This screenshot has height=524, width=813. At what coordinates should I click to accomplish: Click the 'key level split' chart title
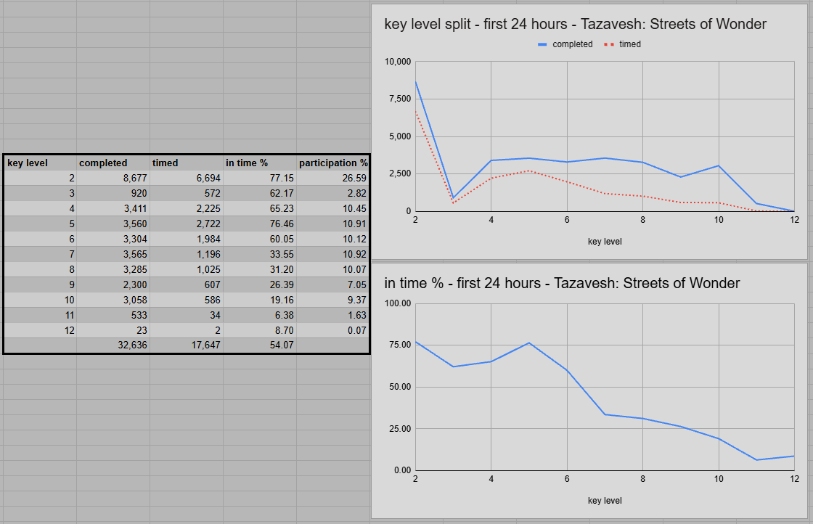(575, 25)
